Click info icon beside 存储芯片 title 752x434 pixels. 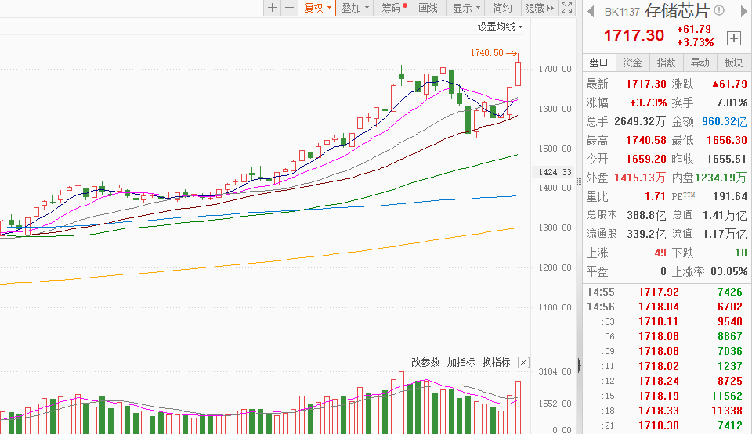719,11
